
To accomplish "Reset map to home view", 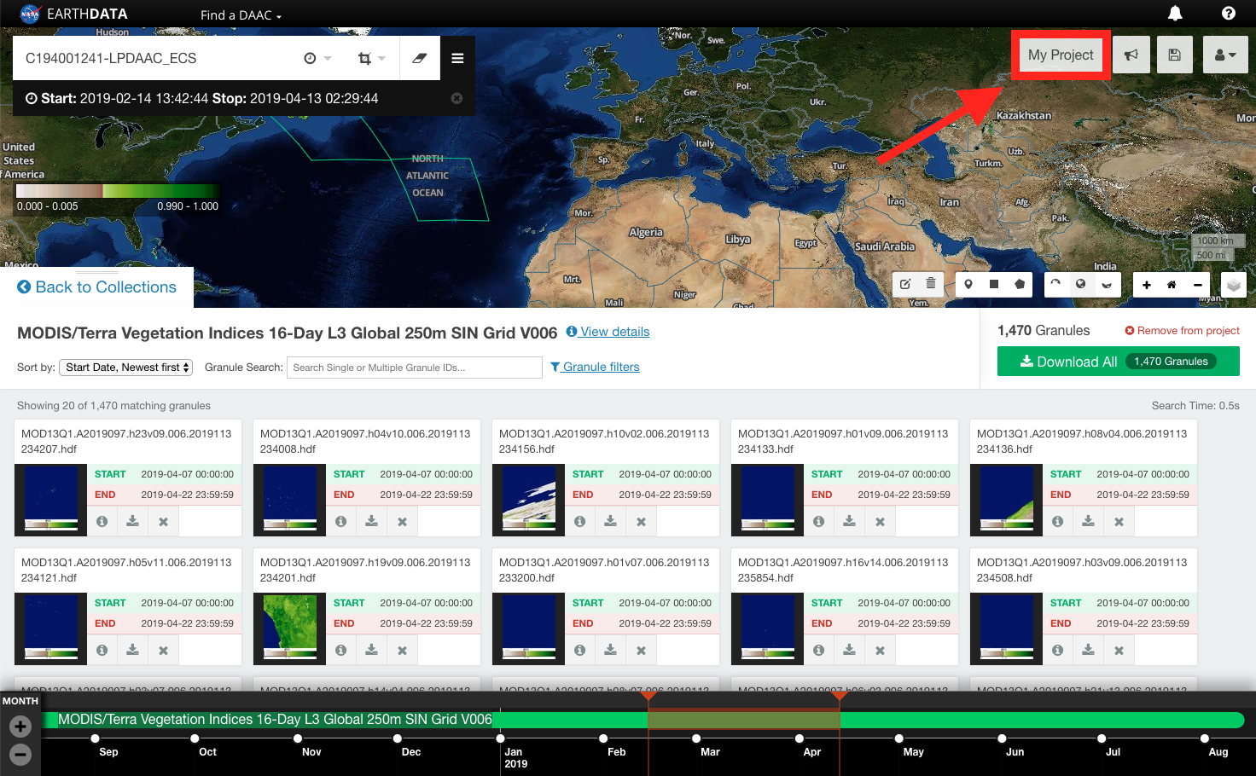I will (1172, 285).
